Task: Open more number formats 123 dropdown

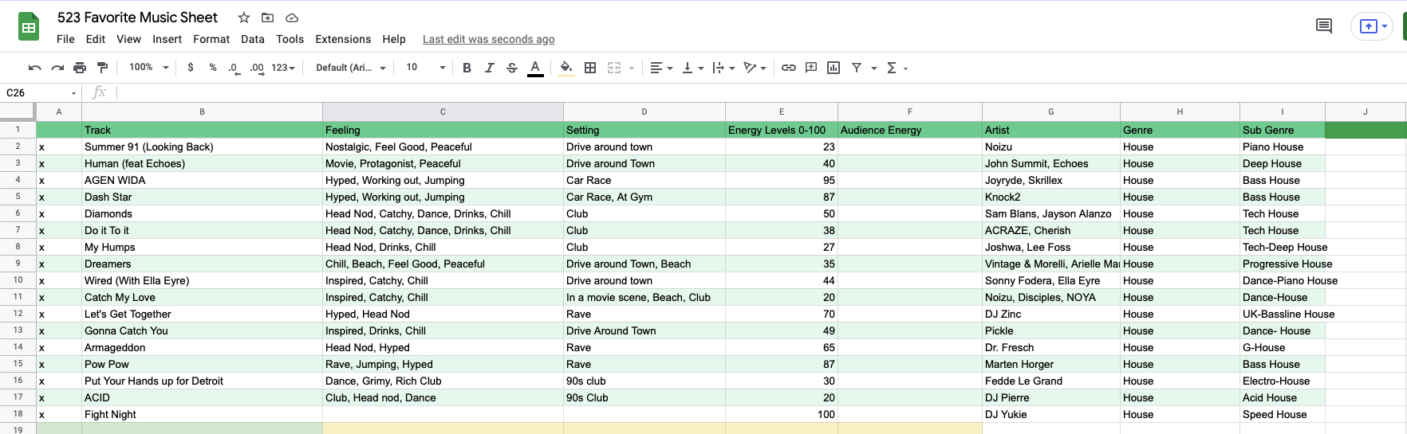Action: pyautogui.click(x=283, y=68)
